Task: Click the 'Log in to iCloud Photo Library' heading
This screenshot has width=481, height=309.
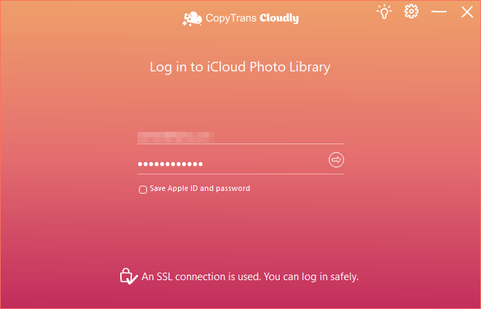Action: 240,67
